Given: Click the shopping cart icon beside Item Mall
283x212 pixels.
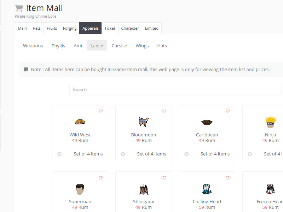Looking at the screenshot, I should [x=19, y=8].
